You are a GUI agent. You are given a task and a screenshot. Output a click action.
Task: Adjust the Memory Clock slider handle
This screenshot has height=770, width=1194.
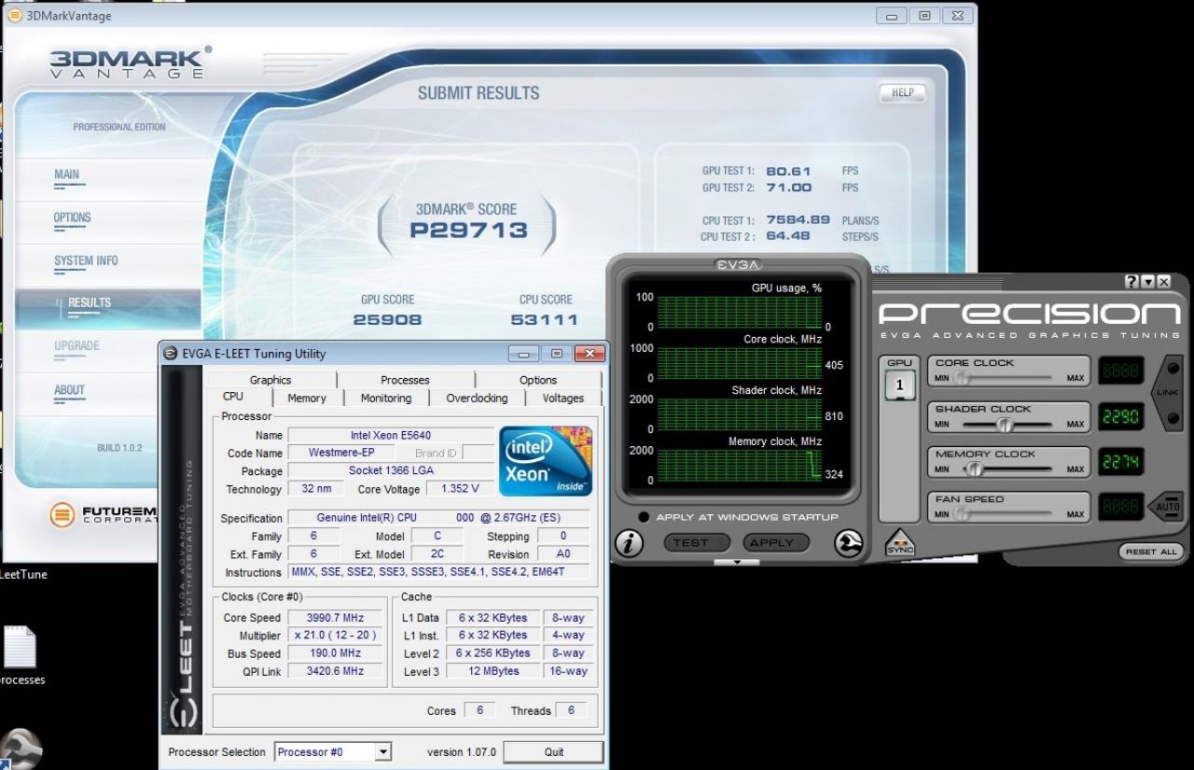pos(973,469)
